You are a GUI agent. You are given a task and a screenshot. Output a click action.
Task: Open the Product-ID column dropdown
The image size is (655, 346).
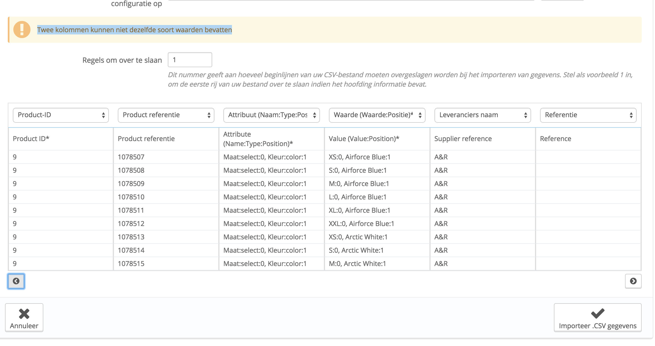[61, 115]
